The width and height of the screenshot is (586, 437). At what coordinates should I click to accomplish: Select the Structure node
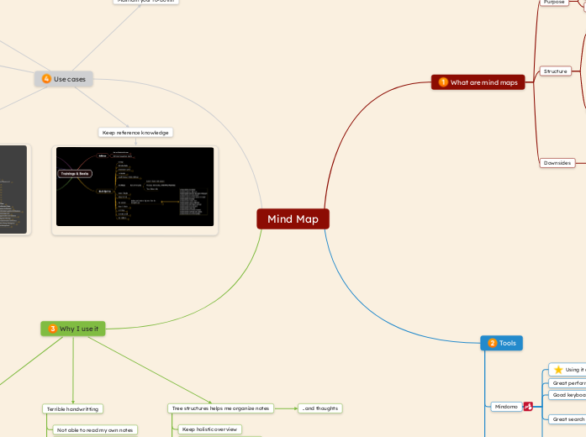(x=555, y=71)
